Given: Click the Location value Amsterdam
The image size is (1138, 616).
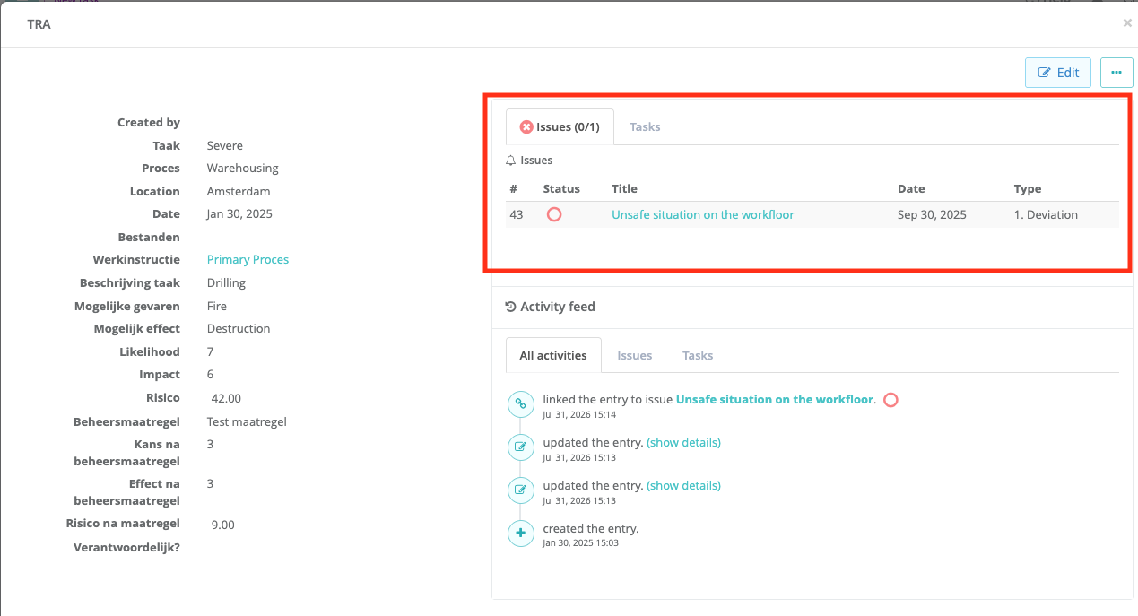Looking at the screenshot, I should tap(239, 191).
